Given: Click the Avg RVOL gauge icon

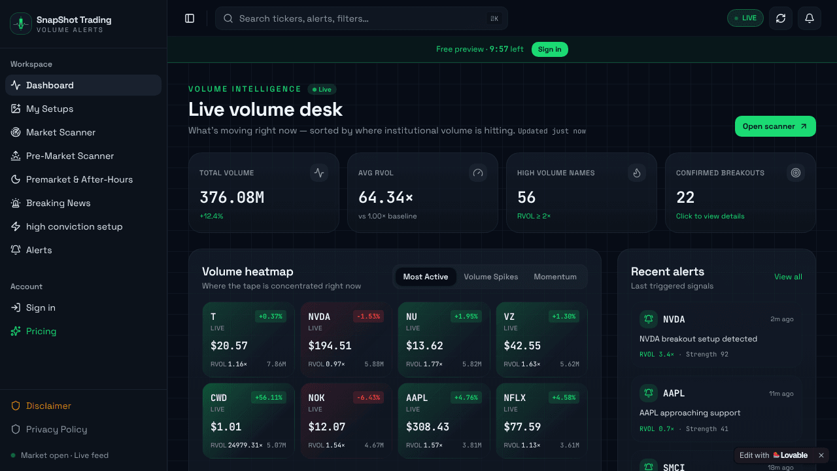Looking at the screenshot, I should (478, 173).
